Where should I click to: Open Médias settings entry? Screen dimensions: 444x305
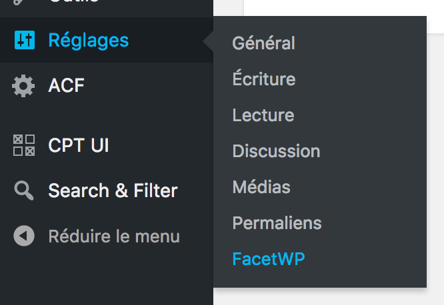tap(261, 187)
